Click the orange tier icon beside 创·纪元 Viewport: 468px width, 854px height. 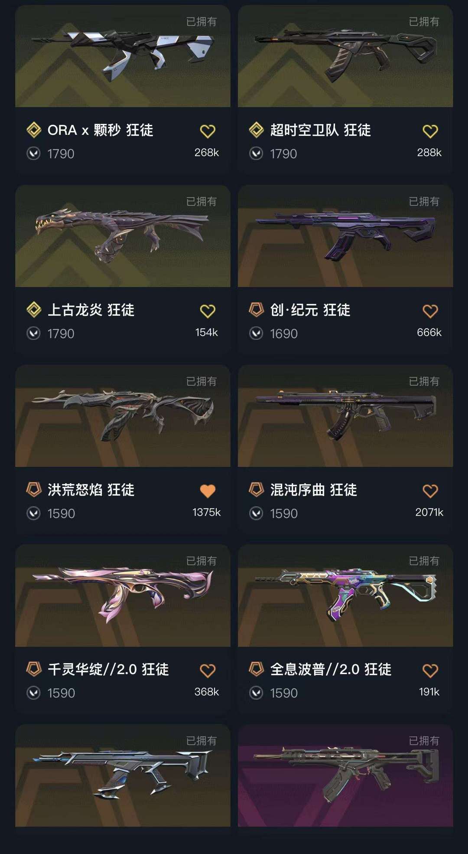[x=256, y=310]
